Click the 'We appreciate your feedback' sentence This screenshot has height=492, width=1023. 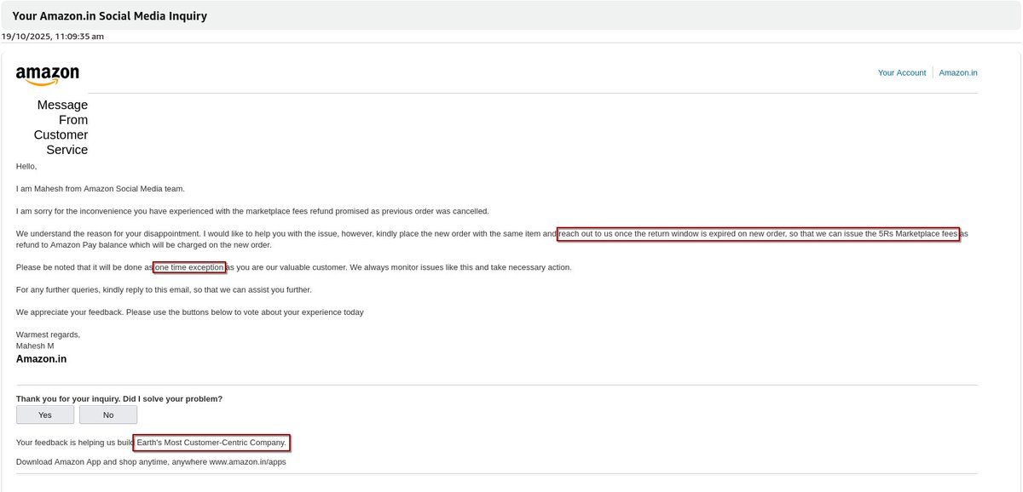click(x=190, y=312)
